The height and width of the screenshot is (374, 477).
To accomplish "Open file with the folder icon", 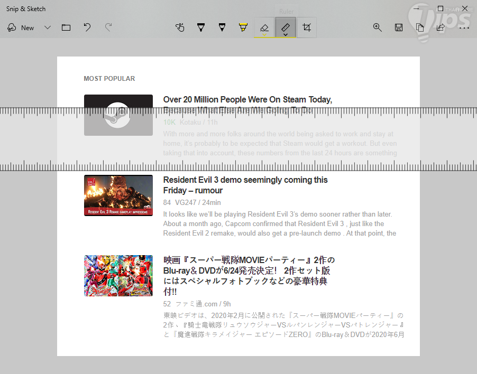I will [66, 27].
